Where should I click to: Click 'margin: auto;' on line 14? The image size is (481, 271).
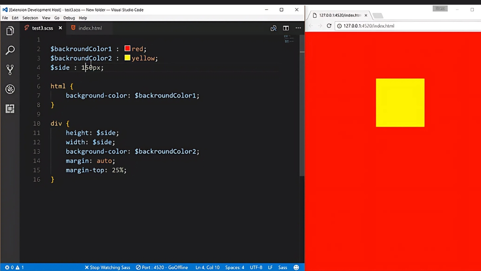click(x=91, y=161)
